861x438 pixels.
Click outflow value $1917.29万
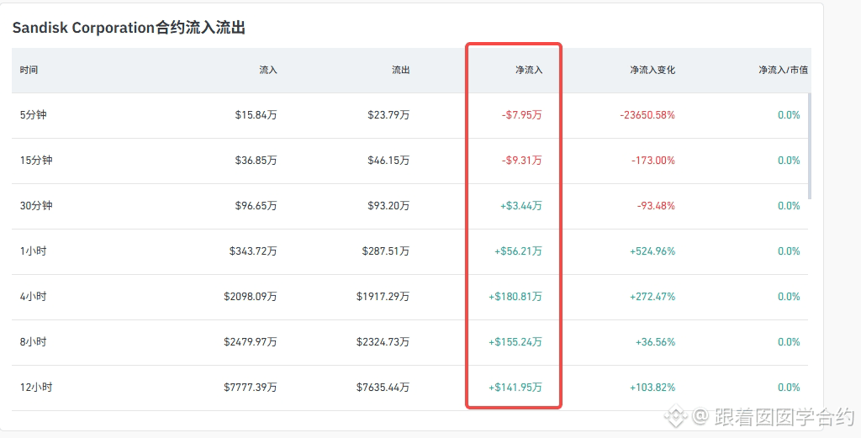[383, 297]
